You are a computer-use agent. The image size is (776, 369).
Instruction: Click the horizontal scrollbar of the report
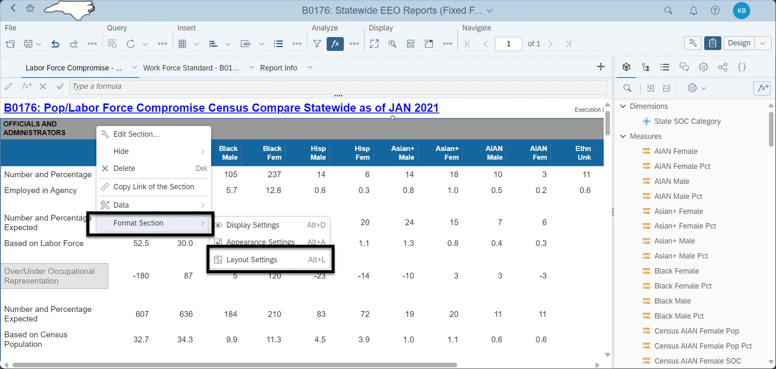[x=234, y=365]
